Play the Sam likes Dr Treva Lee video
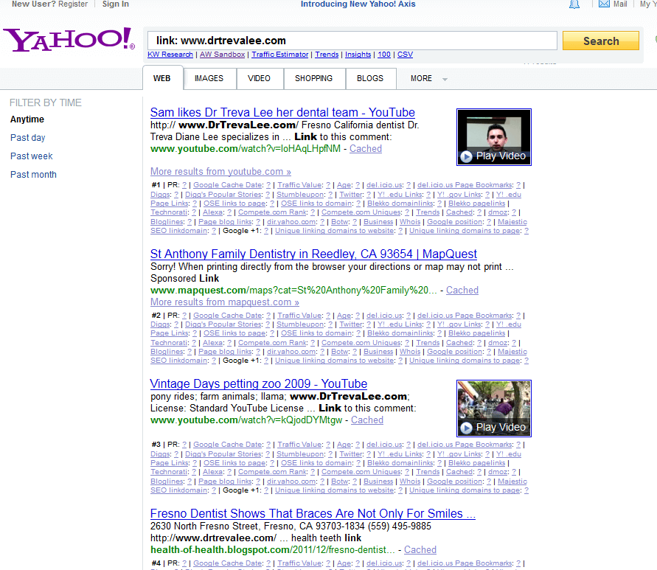 click(494, 137)
